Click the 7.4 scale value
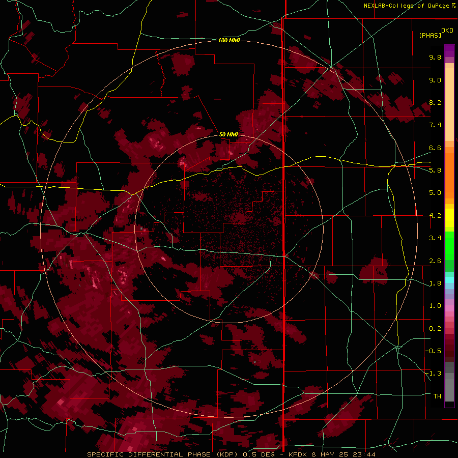Screen dimensions: 458x458 [x=435, y=125]
